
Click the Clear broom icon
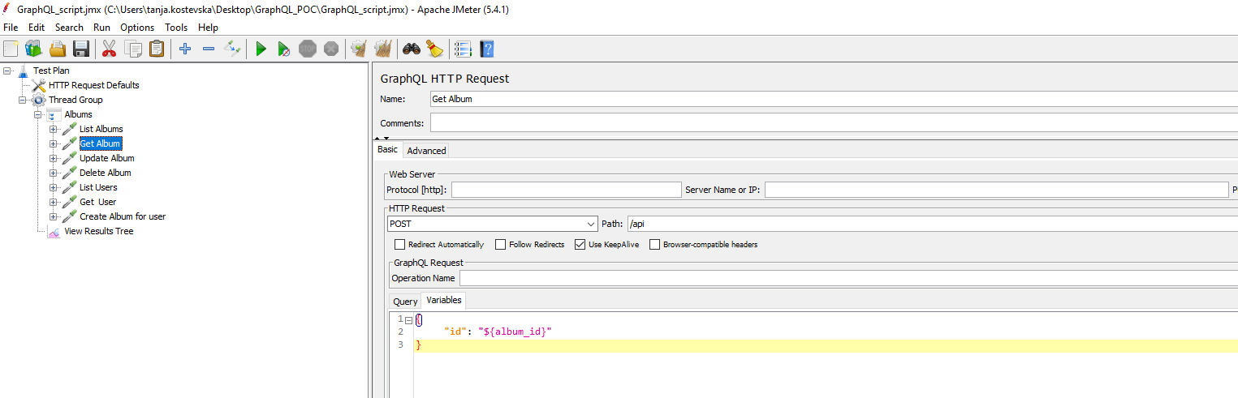pos(358,49)
